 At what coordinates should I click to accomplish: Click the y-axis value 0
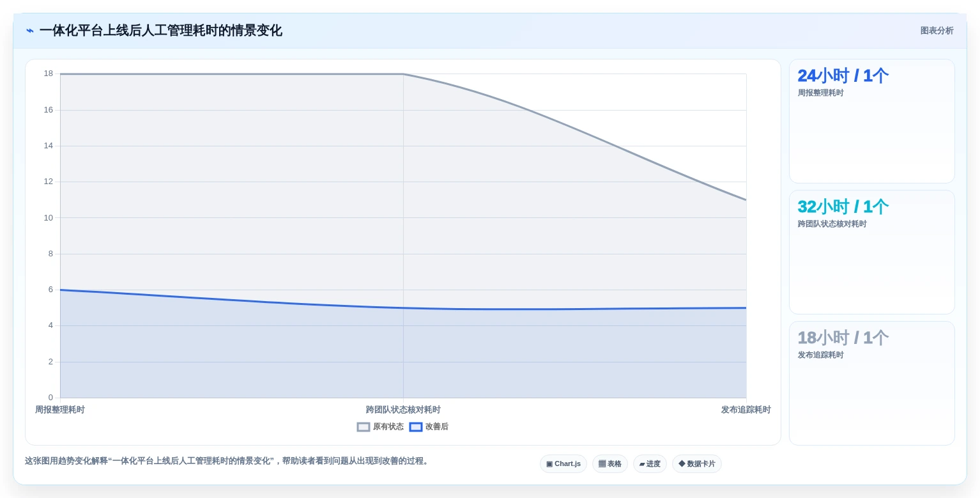[50, 398]
